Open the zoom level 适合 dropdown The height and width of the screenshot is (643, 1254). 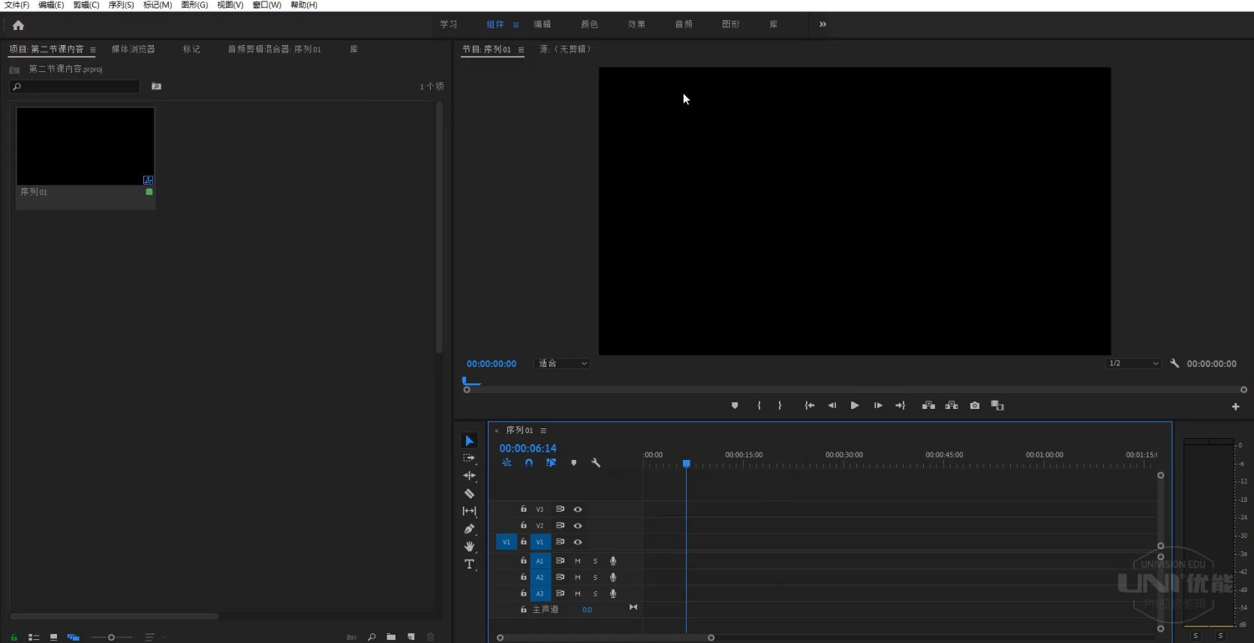point(562,363)
